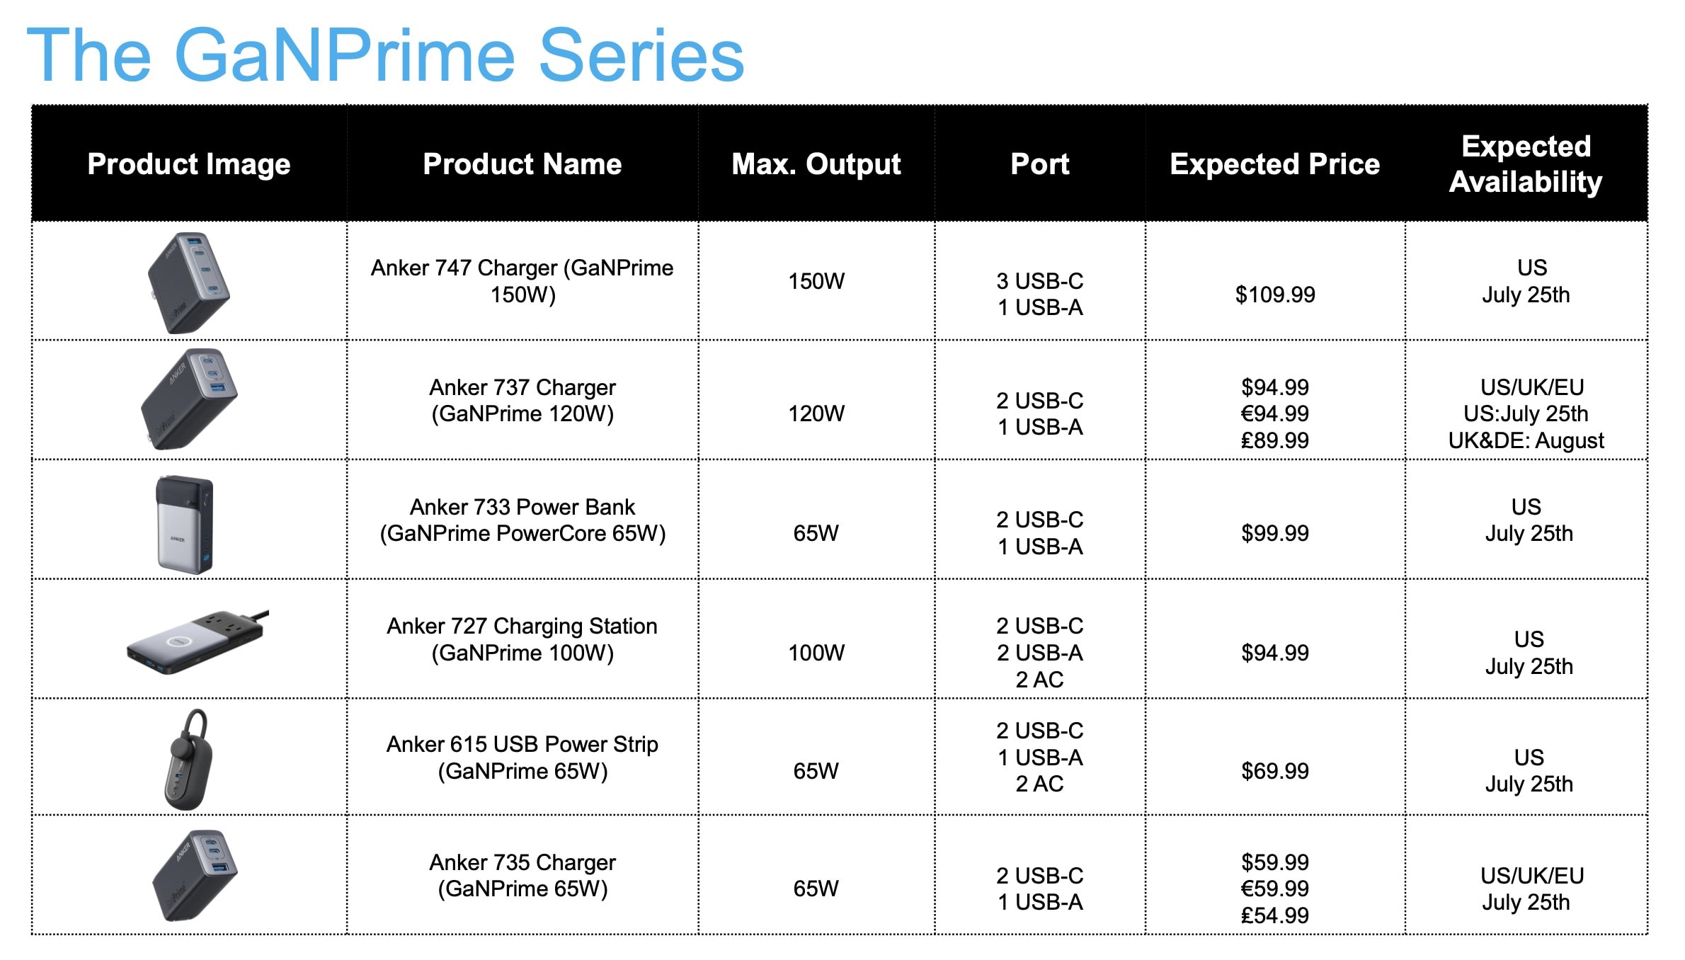
Task: Click the Anker 735 Charger product image
Action: tap(195, 876)
